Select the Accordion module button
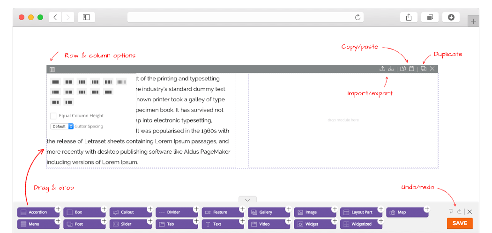 (38, 212)
